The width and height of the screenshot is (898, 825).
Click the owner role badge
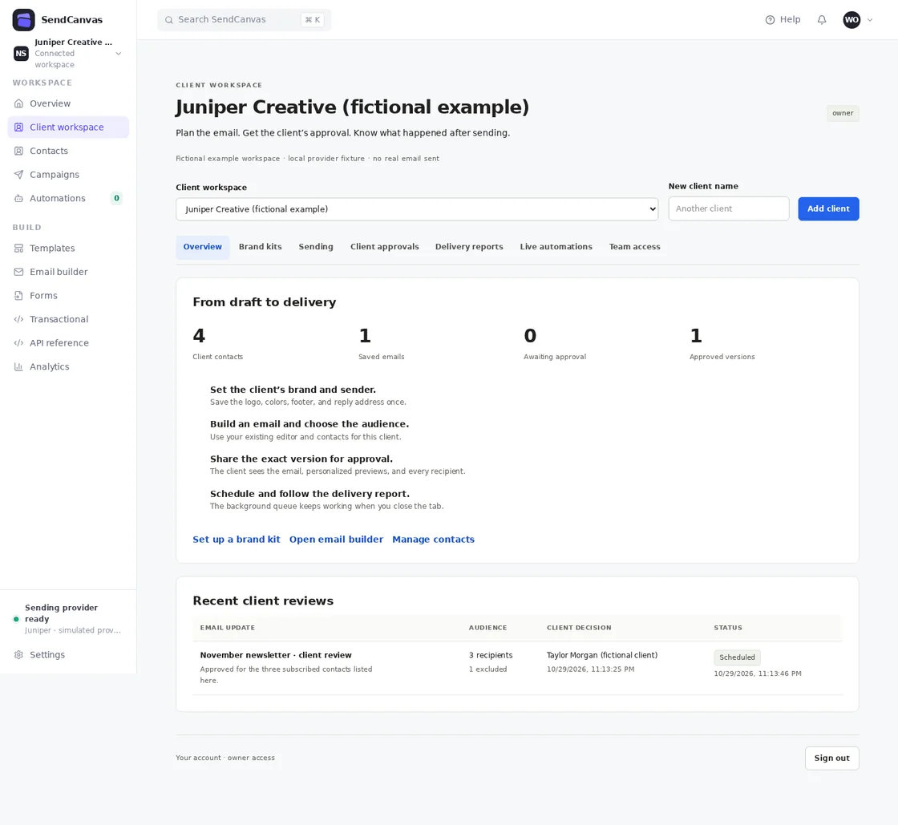coord(843,113)
